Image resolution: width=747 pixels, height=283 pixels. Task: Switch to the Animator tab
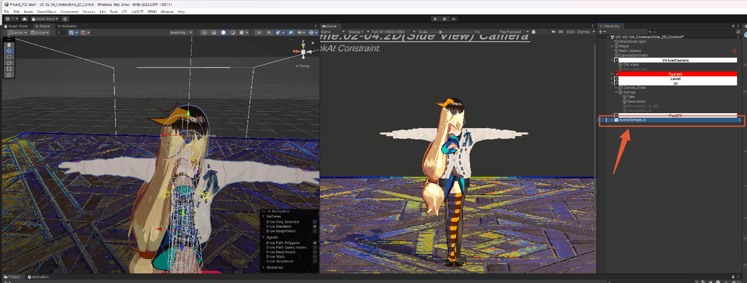tap(66, 26)
